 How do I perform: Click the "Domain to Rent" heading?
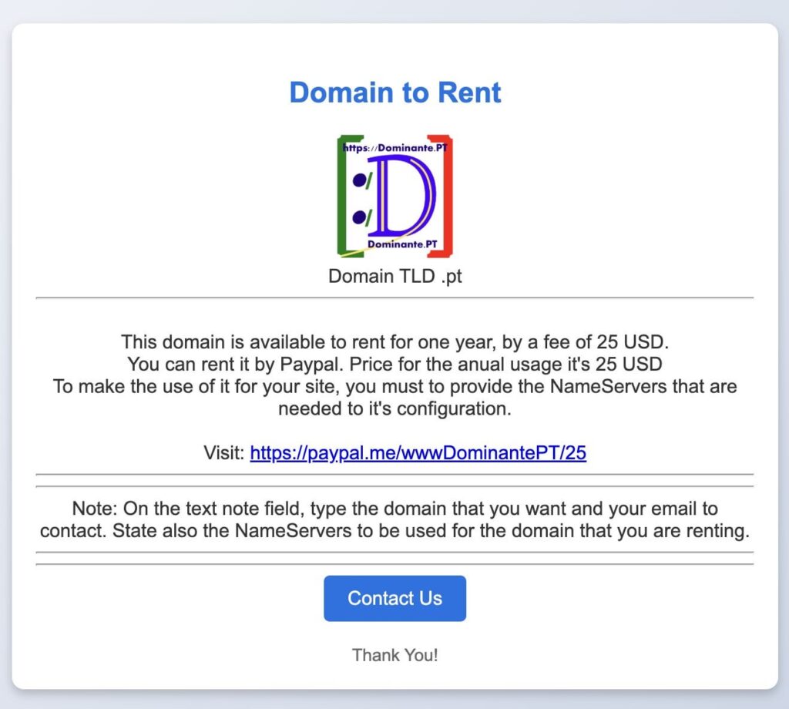[395, 92]
